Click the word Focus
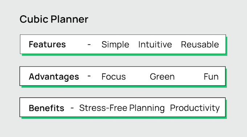 tap(114, 77)
